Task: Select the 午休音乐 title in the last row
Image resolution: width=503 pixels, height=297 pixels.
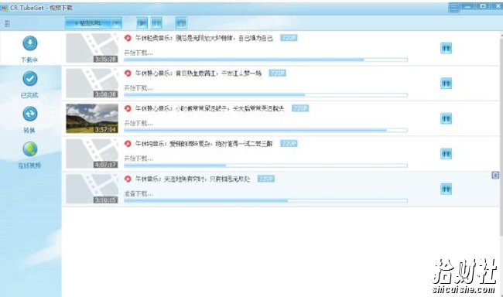Action: click(x=193, y=179)
